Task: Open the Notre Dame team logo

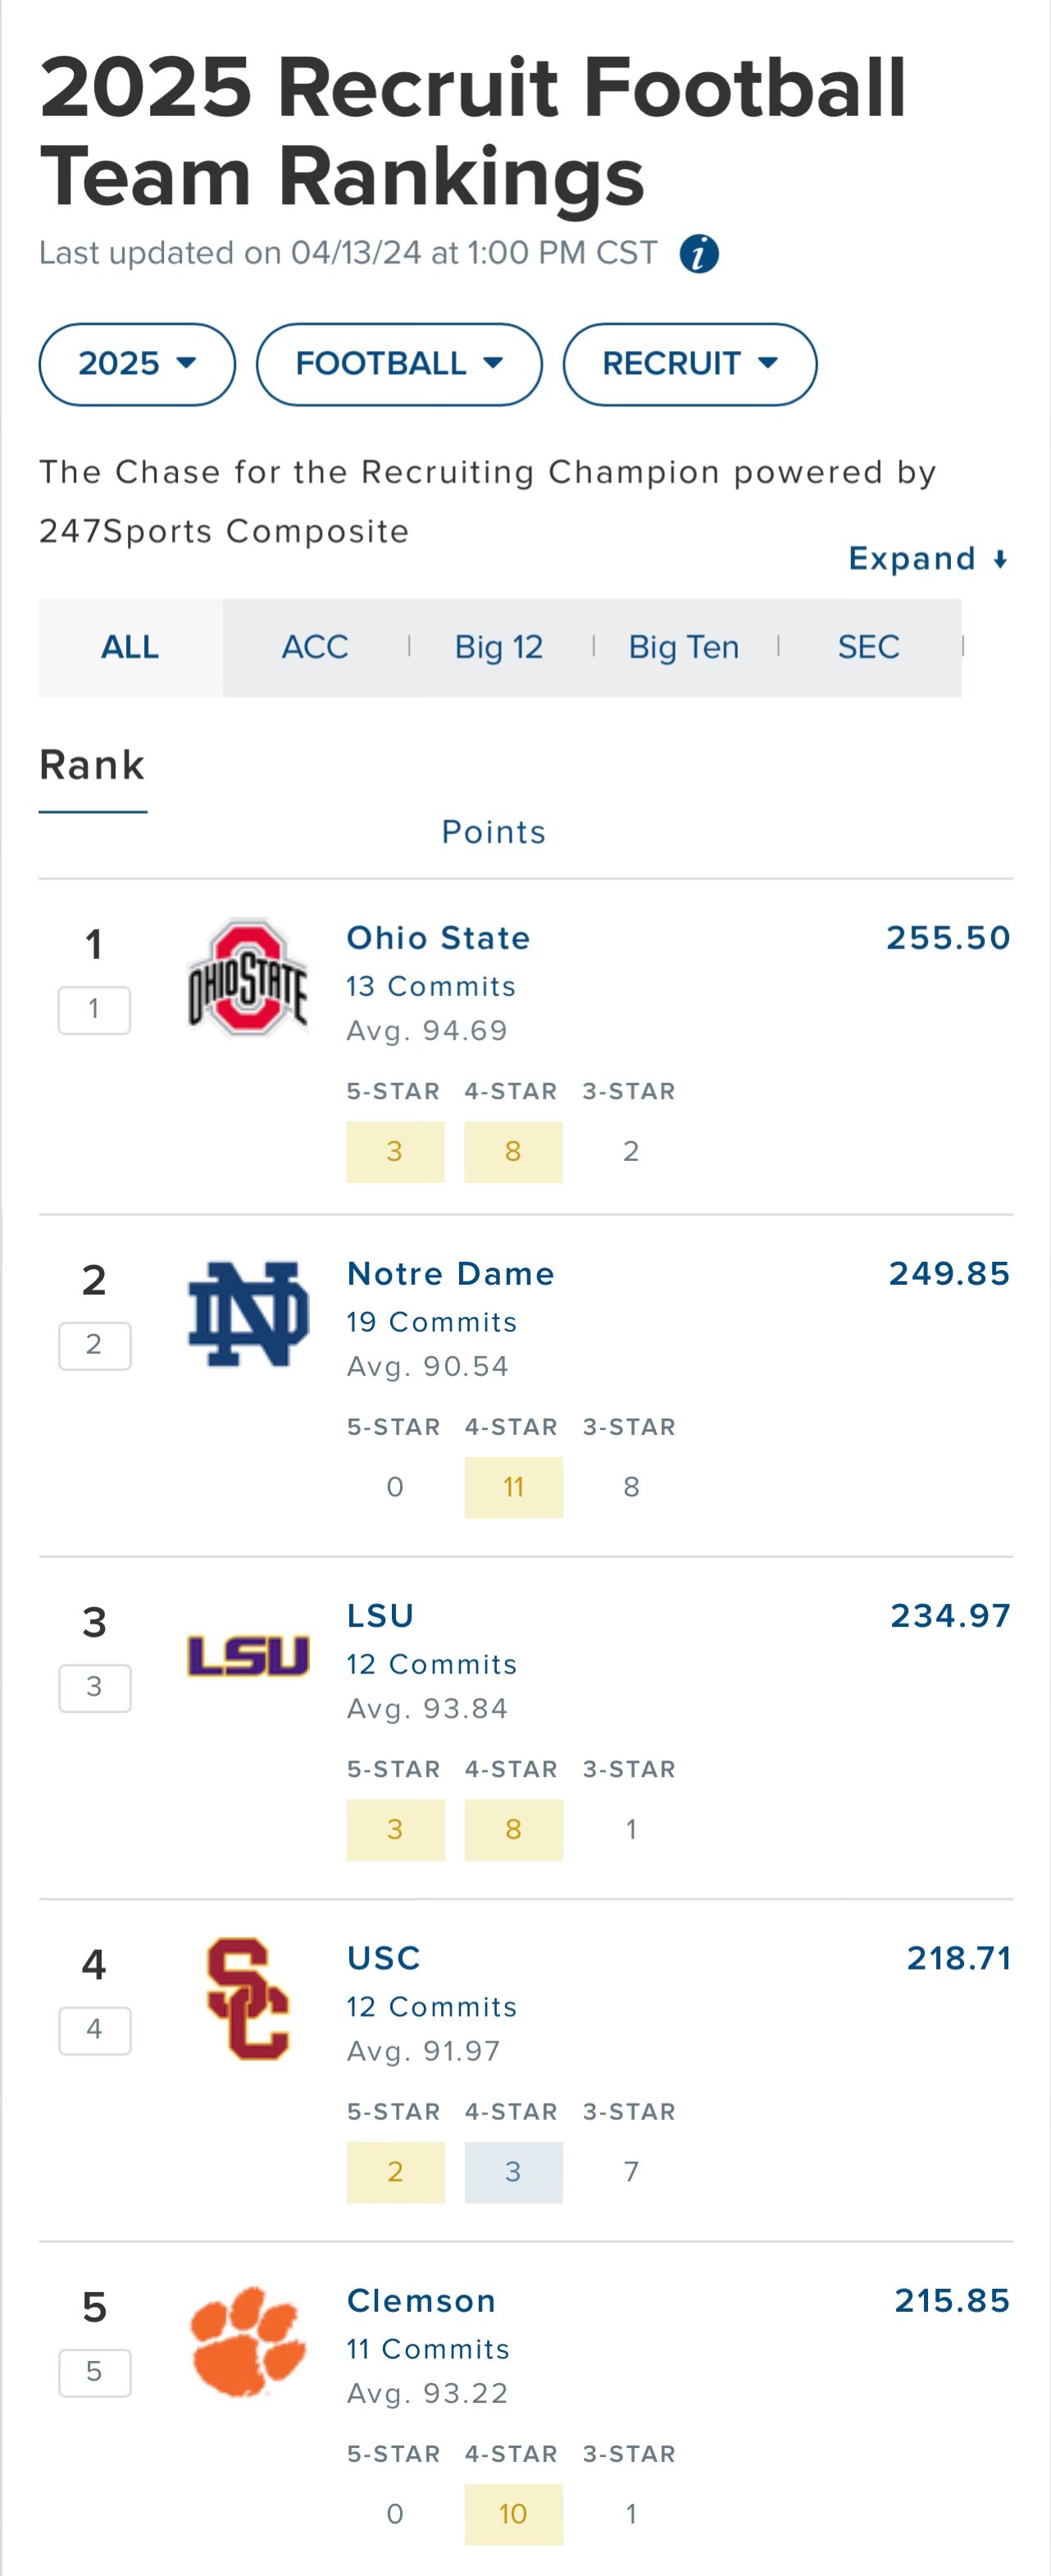Action: (x=248, y=1313)
